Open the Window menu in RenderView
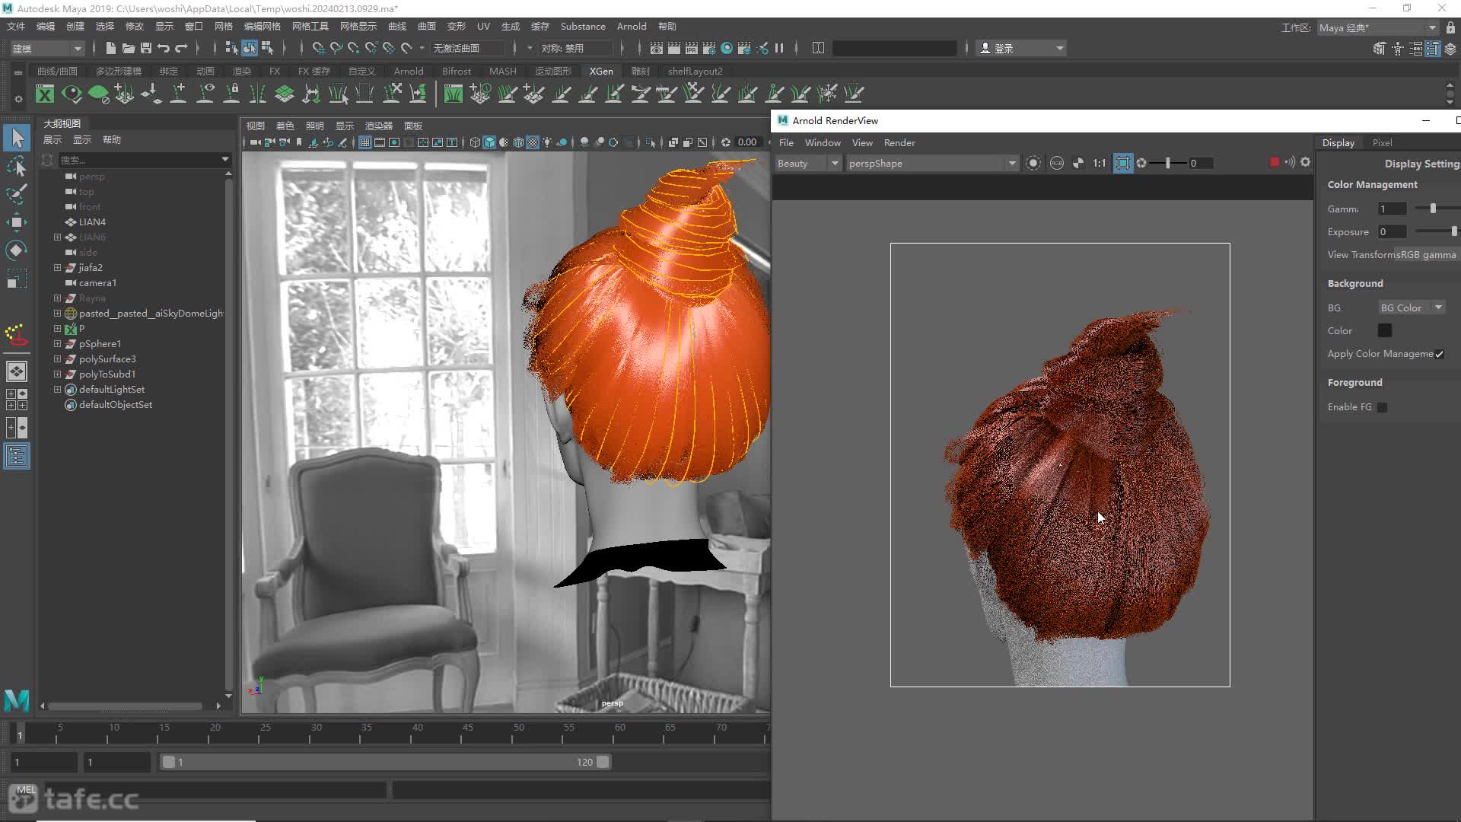 (x=823, y=142)
